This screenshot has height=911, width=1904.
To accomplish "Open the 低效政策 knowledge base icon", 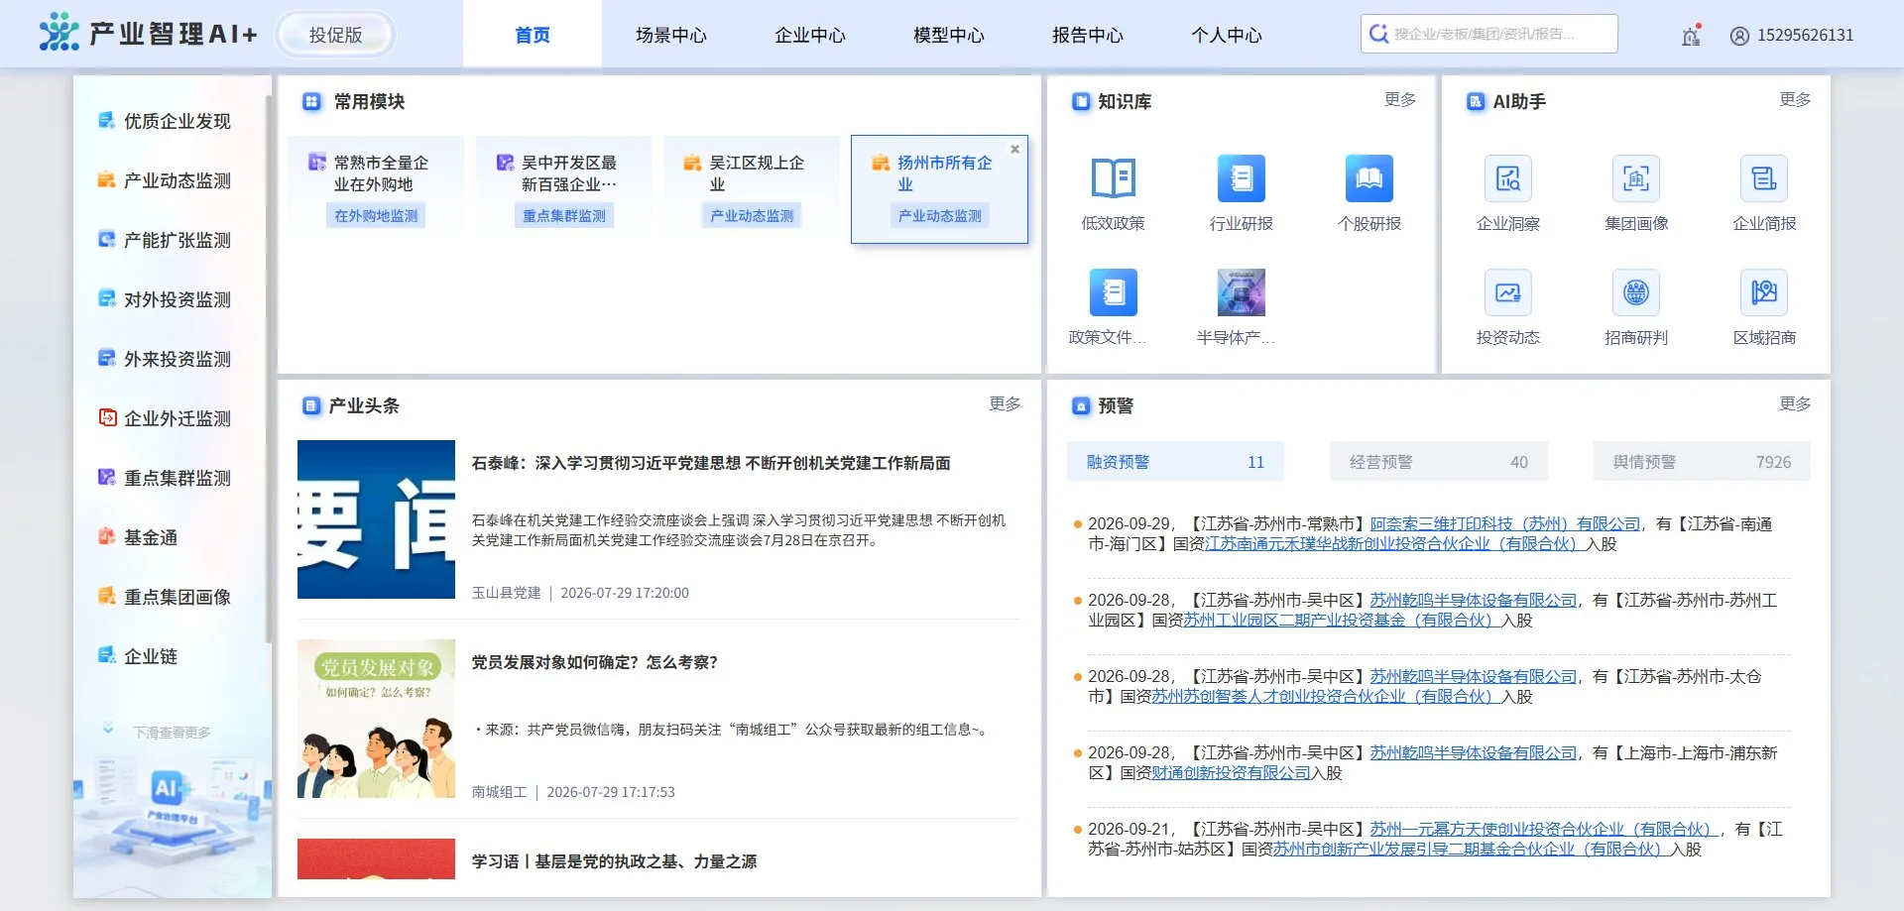I will click(x=1113, y=179).
